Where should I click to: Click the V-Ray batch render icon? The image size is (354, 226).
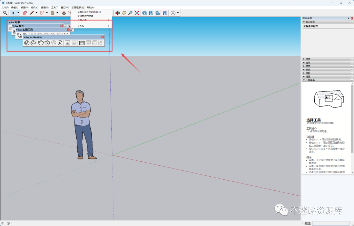88,43
